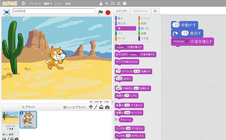
Task: Switch to the スクリプト tab
Action: (122, 11)
